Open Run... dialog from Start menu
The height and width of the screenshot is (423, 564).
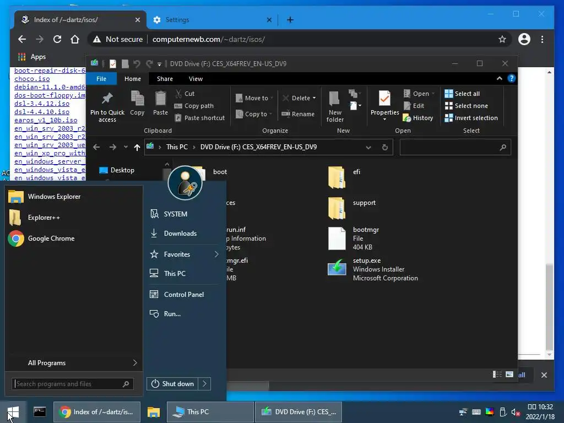pos(165,313)
